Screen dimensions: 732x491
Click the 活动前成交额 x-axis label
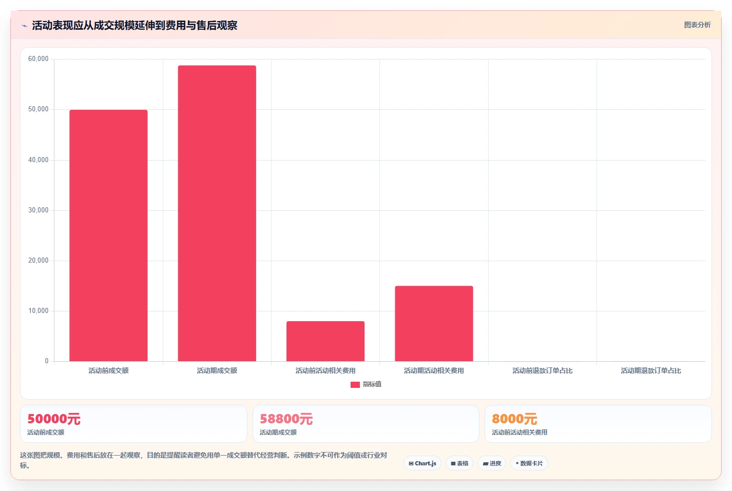(108, 370)
